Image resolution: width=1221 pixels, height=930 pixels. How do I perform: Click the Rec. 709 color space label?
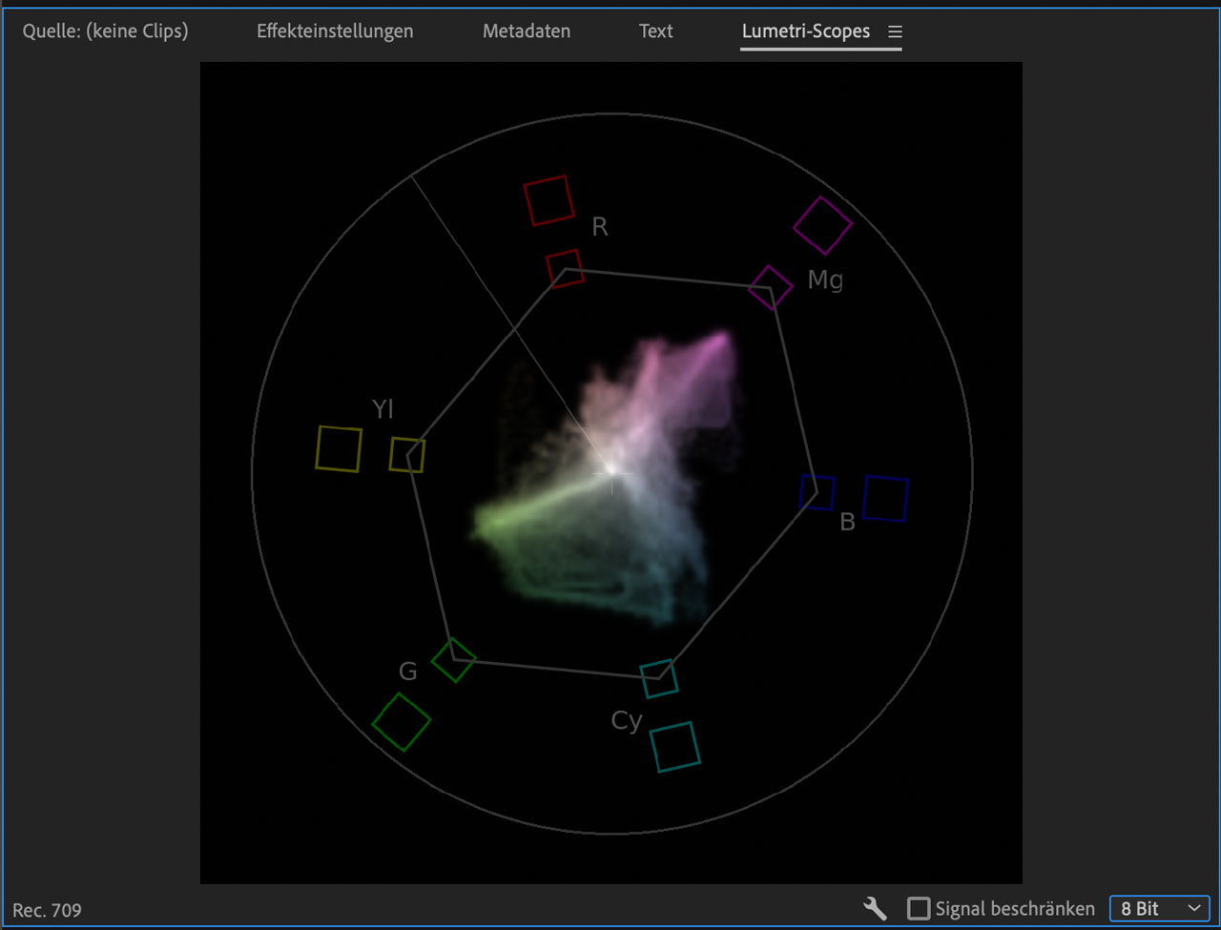click(47, 910)
